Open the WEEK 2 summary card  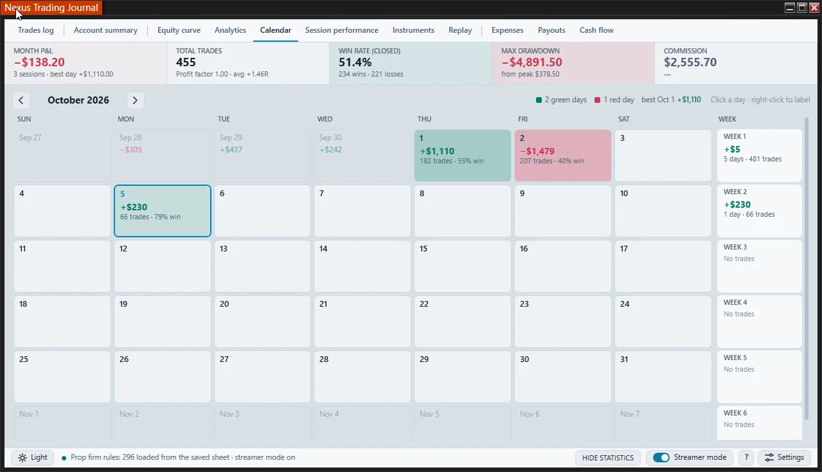(760, 211)
